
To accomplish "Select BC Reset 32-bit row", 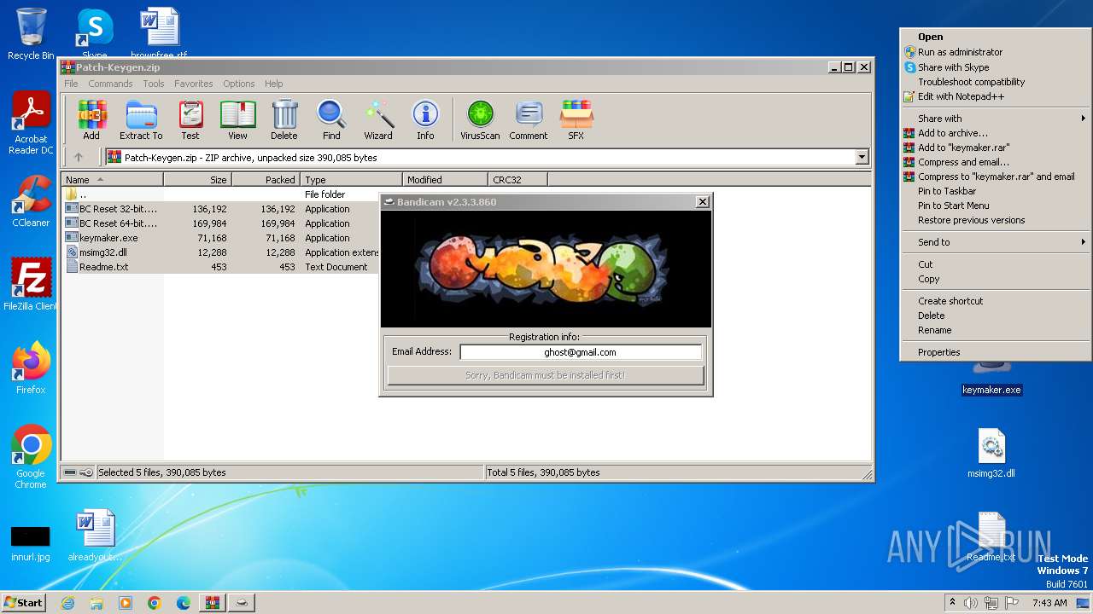I will click(220, 209).
